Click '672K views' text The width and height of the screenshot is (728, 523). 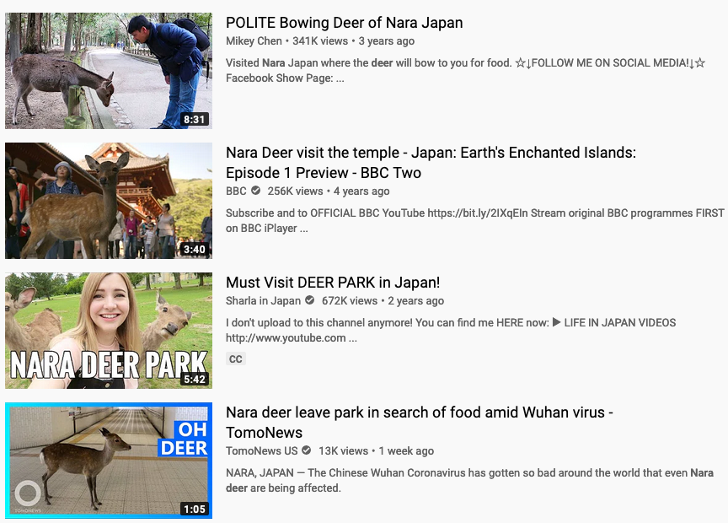[350, 301]
